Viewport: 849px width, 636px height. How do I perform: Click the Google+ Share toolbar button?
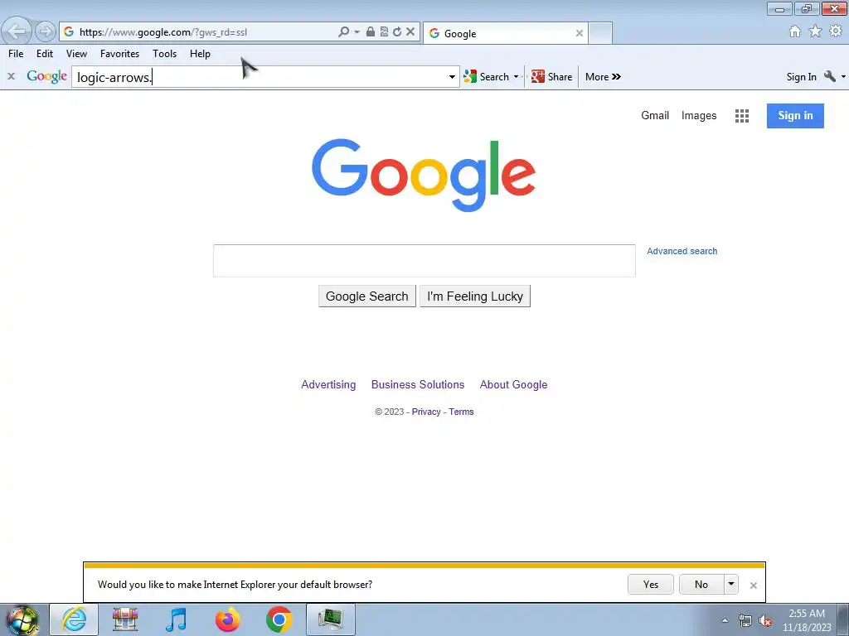click(x=551, y=77)
